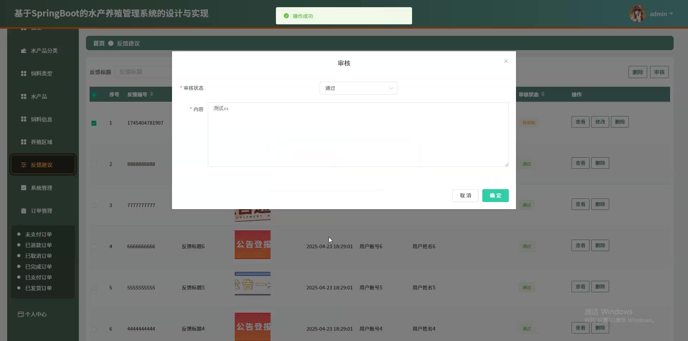Viewport: 688px width, 341px height.
Task: Open 已完成订单 submenu item
Action: [38, 267]
